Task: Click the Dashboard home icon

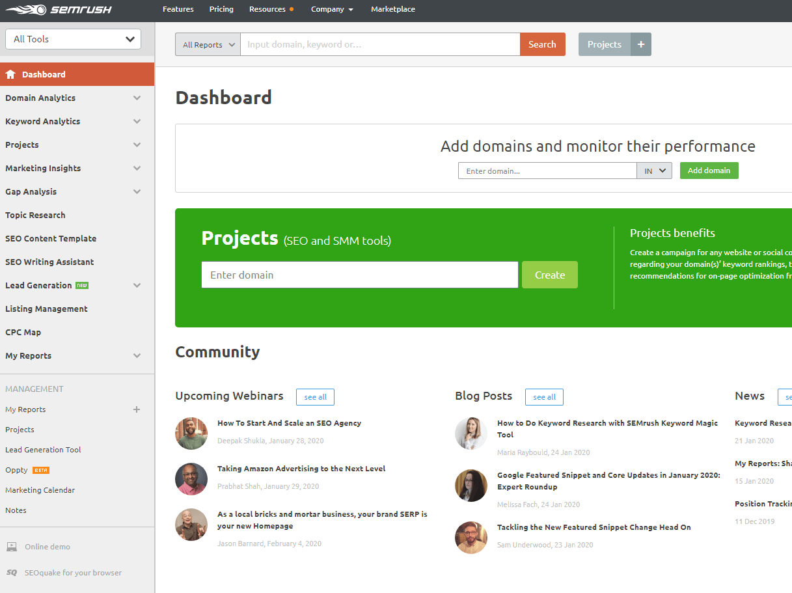Action: coord(10,74)
